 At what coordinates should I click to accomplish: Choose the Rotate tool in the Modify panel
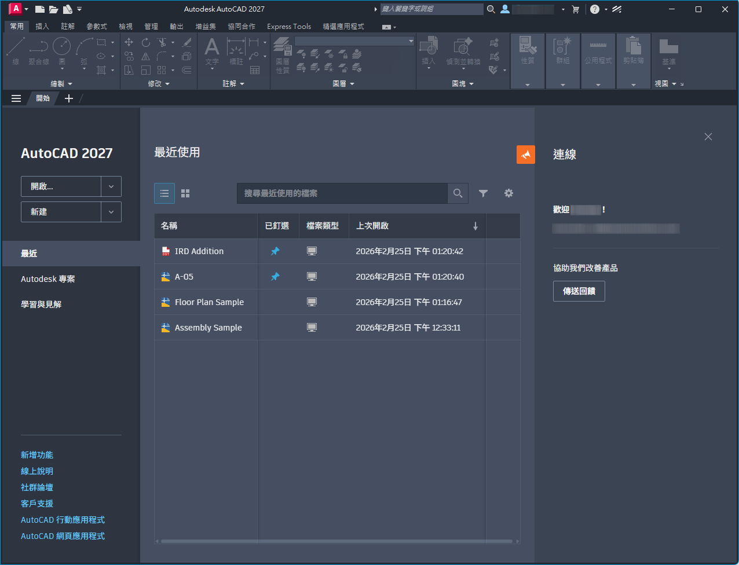click(145, 42)
